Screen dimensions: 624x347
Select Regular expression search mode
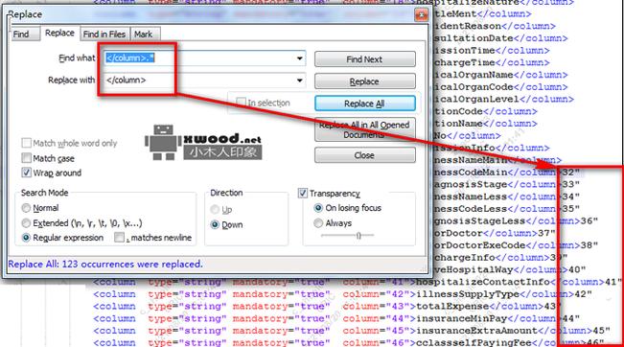pyautogui.click(x=26, y=238)
